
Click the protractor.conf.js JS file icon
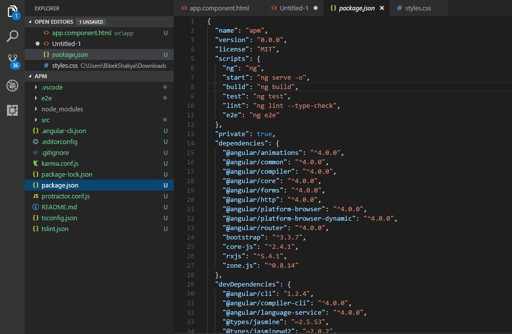(36, 196)
